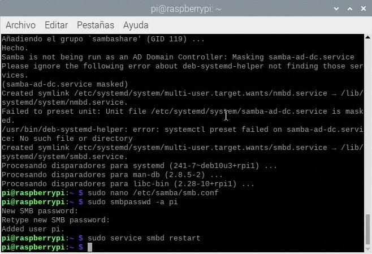Click the '(samba-ad-dc.service masked)' line
The width and height of the screenshot is (372, 254).
tap(65, 84)
